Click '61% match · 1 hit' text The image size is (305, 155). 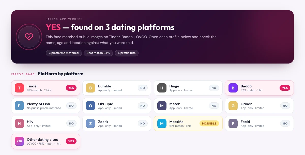(180, 126)
